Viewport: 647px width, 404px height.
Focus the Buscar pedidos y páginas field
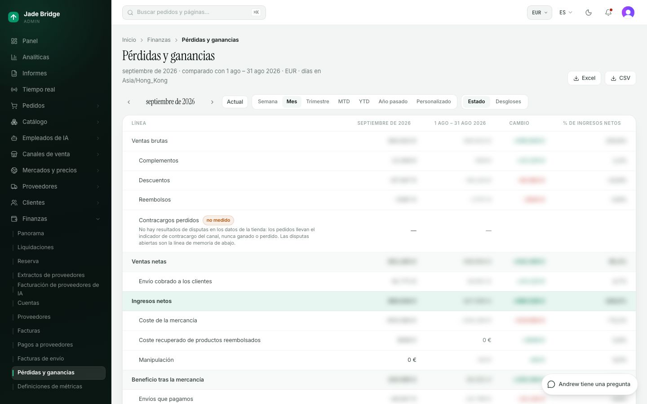(x=194, y=13)
